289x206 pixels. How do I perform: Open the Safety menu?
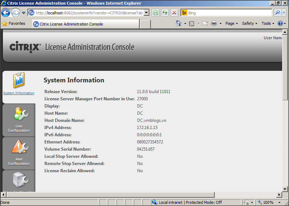click(x=249, y=24)
